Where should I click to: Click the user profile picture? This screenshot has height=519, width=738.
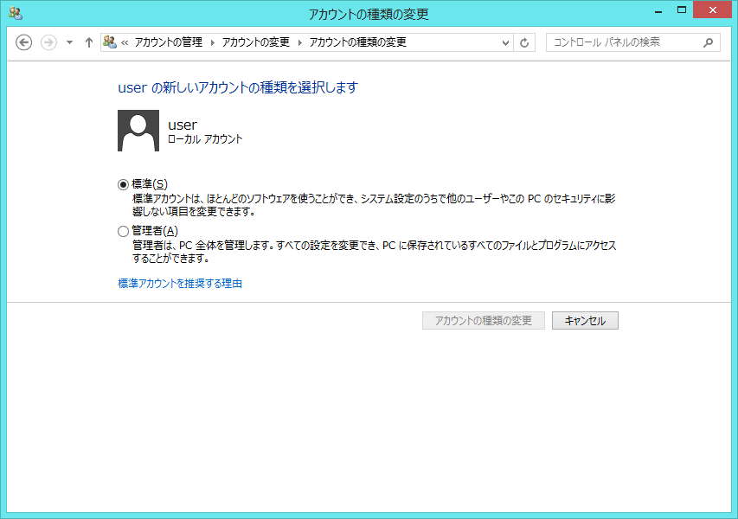tap(138, 131)
